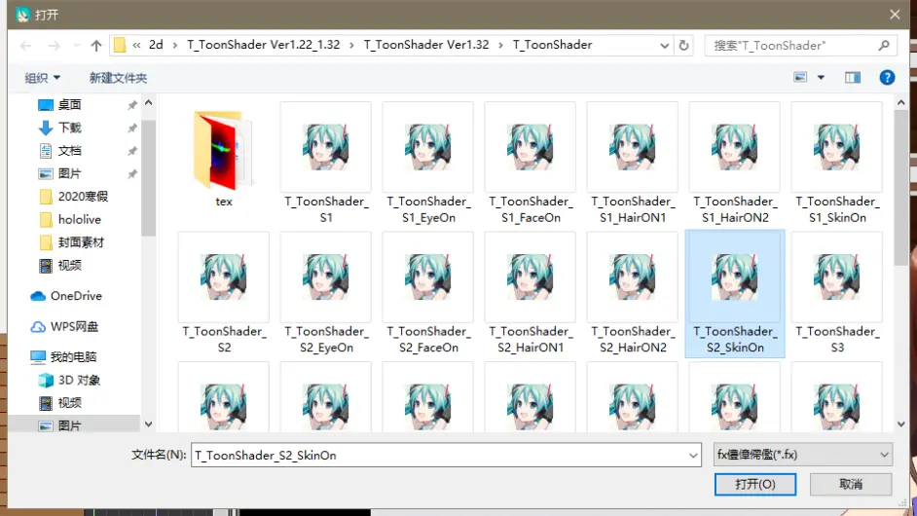The image size is (917, 516).
Task: Open 文档 in the sidebar
Action: 69,151
